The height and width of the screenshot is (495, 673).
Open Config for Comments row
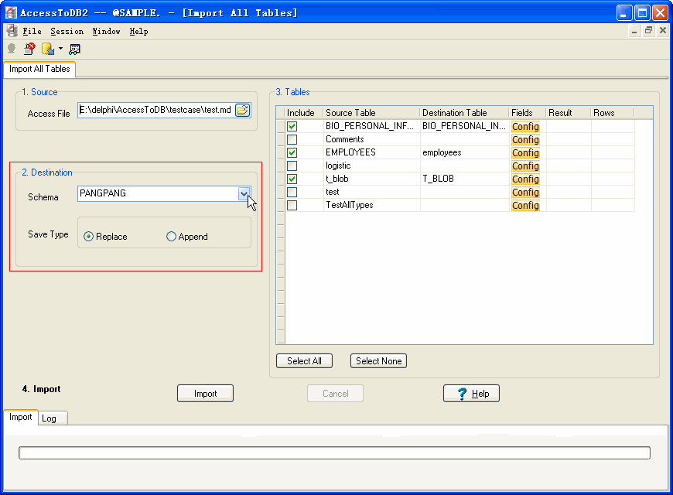pyautogui.click(x=525, y=140)
